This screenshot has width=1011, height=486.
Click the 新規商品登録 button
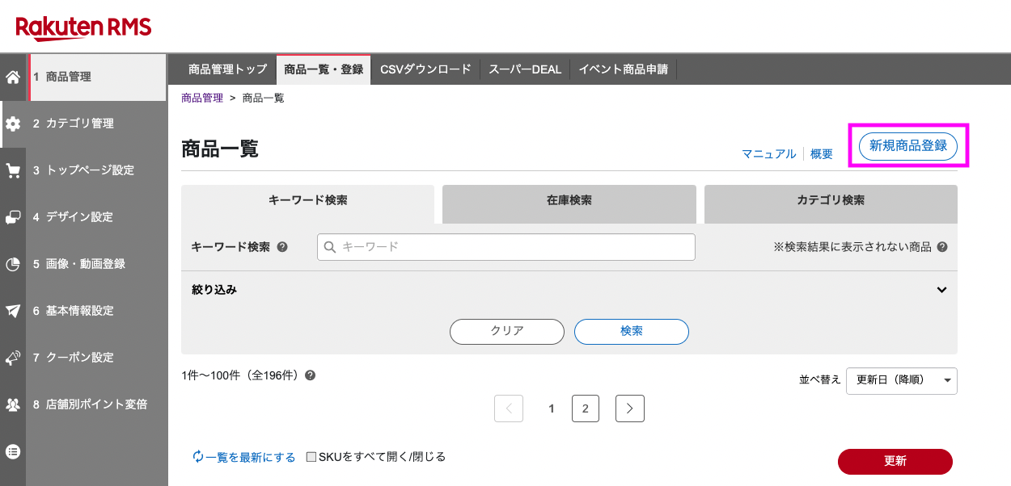908,146
